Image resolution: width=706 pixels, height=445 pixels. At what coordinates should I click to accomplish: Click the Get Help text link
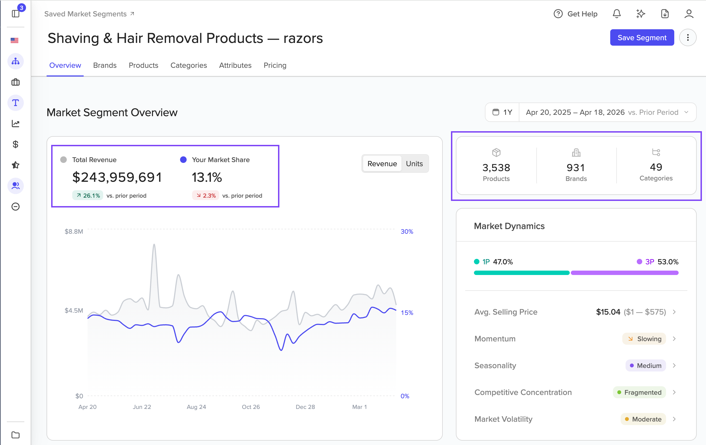(x=582, y=14)
